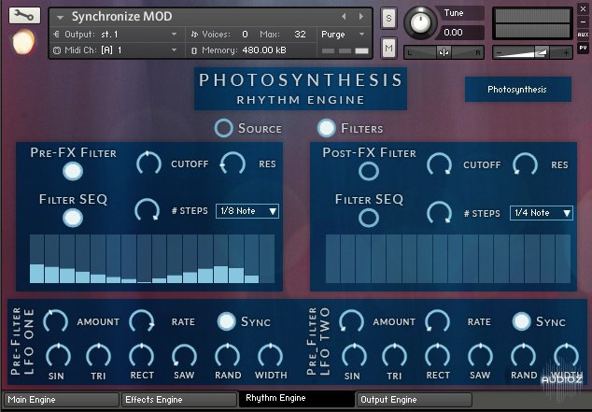The image size is (592, 412).
Task: Open the 1/8 Note steps dropdown
Action: point(247,211)
